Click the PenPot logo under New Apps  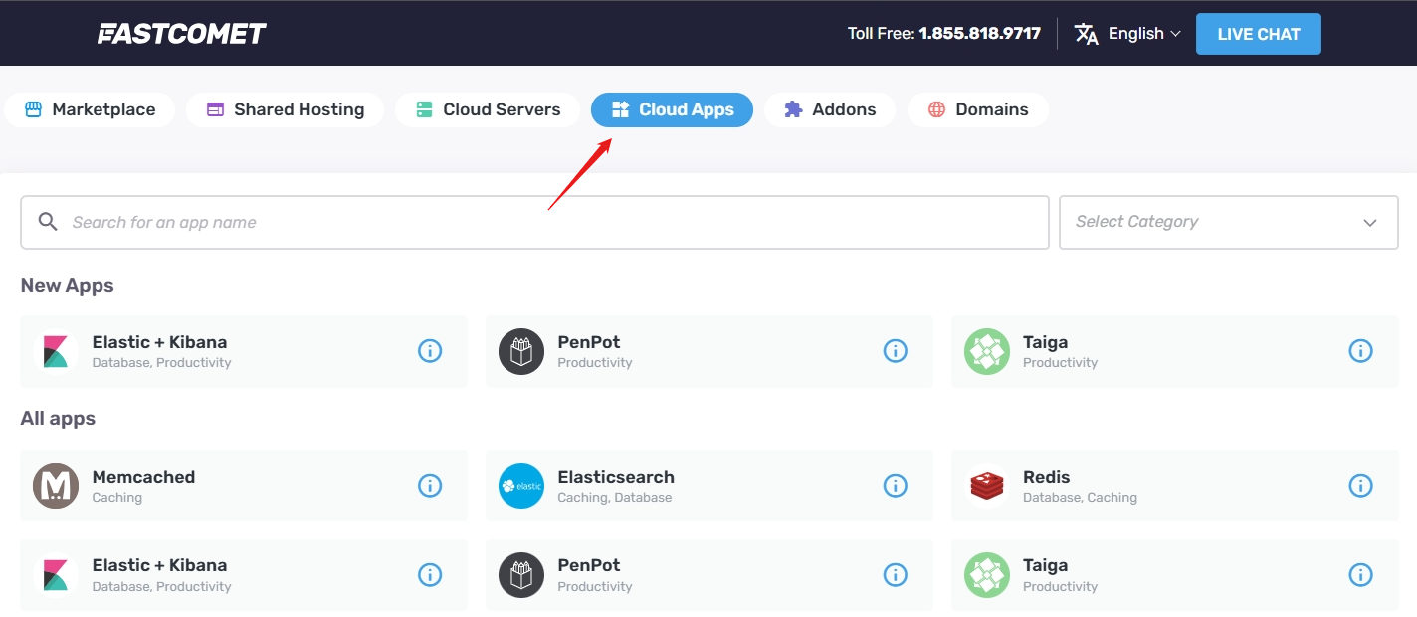[521, 351]
